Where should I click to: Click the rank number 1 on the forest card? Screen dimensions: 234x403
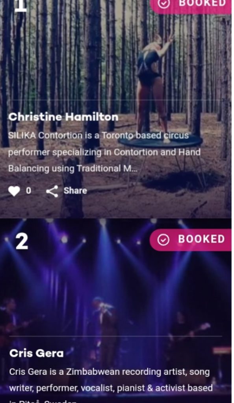[x=20, y=6]
